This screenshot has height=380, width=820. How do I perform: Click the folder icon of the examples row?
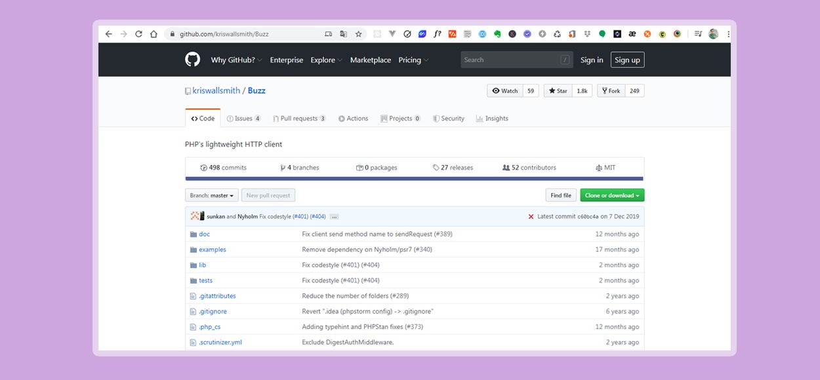click(194, 250)
